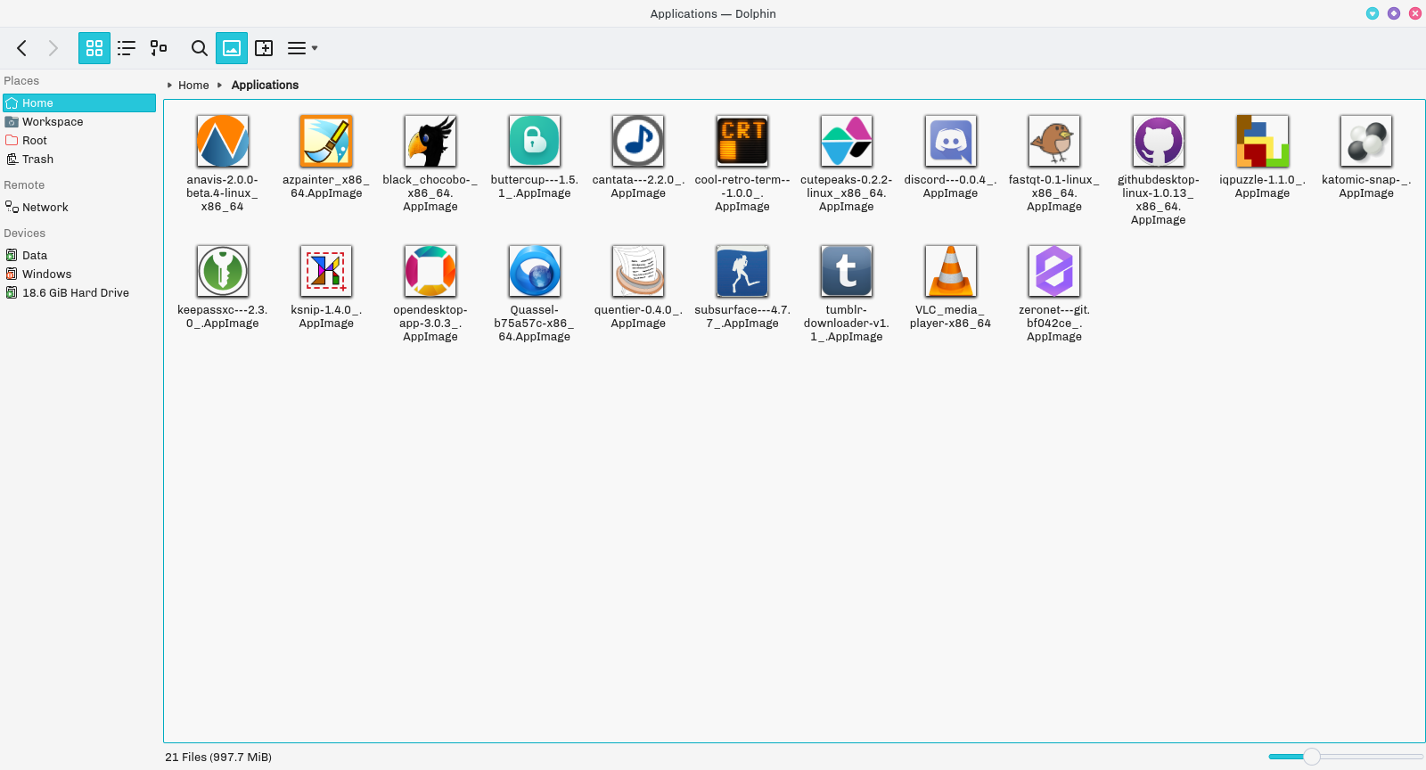This screenshot has height=770, width=1426.
Task: Go back with the left arrow button
Action: [x=22, y=48]
